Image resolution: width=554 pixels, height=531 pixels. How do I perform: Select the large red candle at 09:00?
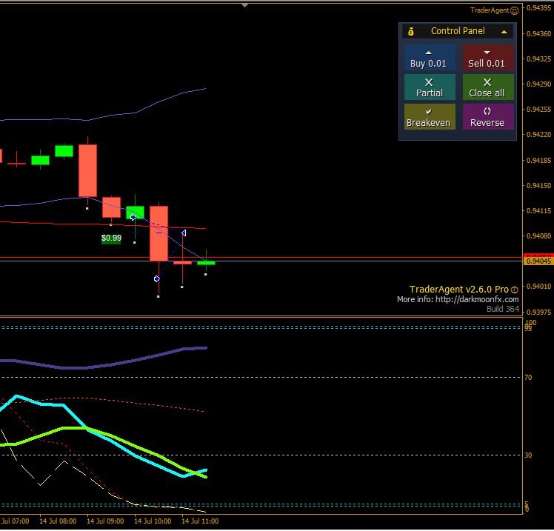pos(87,170)
